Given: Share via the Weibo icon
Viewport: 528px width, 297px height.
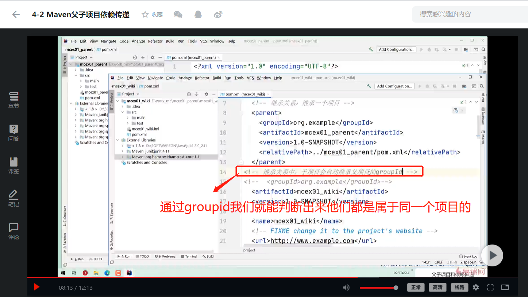Looking at the screenshot, I should coord(218,15).
